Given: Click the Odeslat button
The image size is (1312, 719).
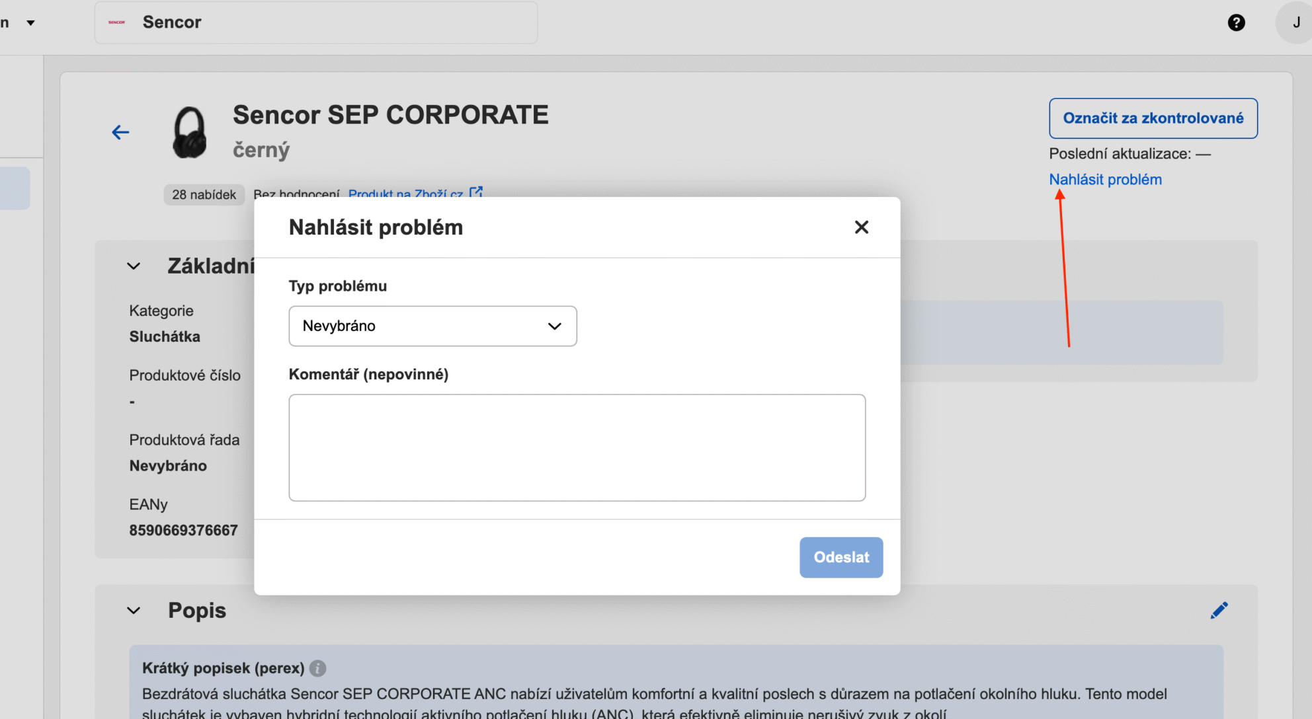Looking at the screenshot, I should coord(840,557).
